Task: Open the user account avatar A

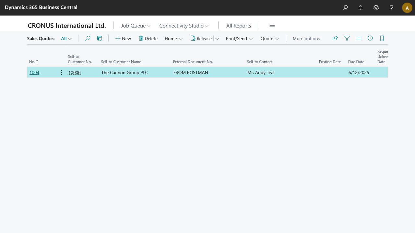Action: tap(407, 8)
